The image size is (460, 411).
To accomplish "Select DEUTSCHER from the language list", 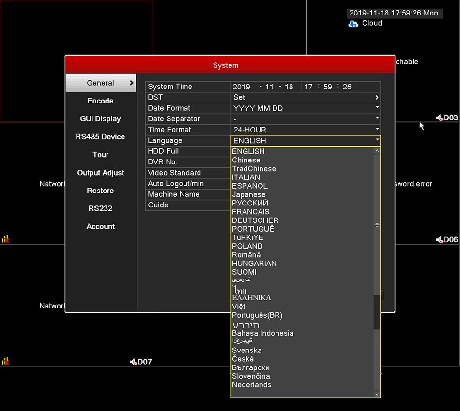I will pyautogui.click(x=255, y=220).
